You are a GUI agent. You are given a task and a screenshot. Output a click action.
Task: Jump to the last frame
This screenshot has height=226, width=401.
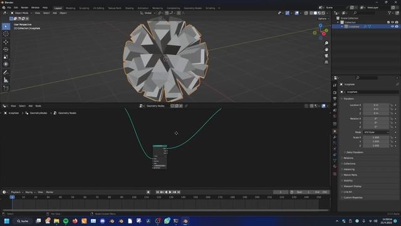click(x=179, y=192)
